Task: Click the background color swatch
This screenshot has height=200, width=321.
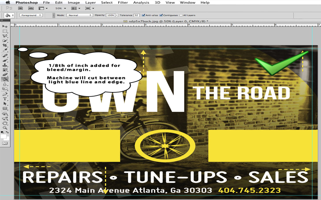Action: [x=8, y=139]
